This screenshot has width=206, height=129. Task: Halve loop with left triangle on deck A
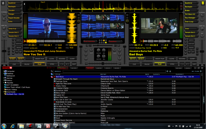coord(17,52)
